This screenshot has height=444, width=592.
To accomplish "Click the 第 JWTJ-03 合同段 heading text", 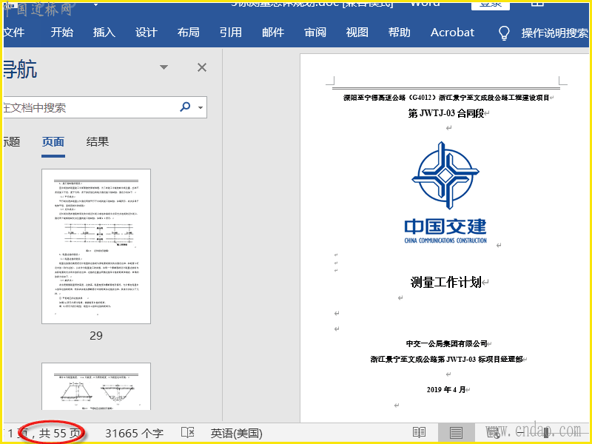I will [x=446, y=113].
